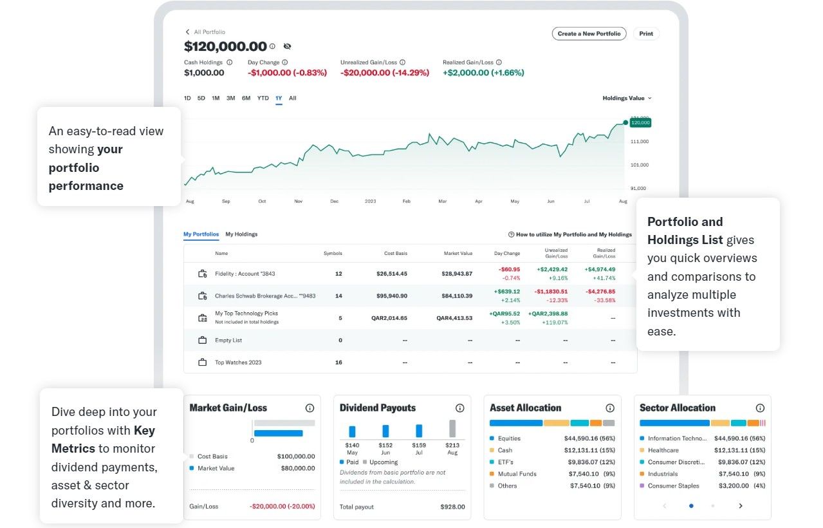
Task: Open the Holdings Value dropdown
Action: coord(627,98)
